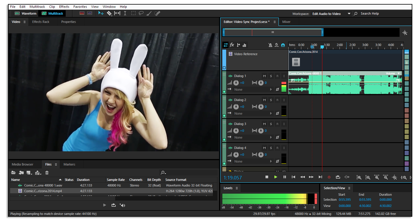Adjust the Dialog 1 volume knob
The image size is (420, 221).
point(236,83)
